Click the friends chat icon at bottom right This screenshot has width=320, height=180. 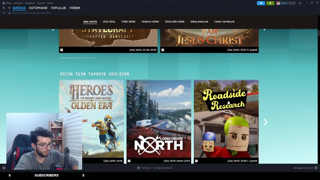tap(316, 168)
